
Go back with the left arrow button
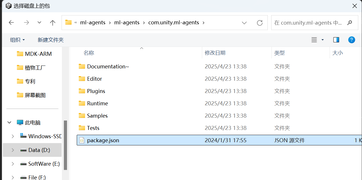tap(11, 23)
